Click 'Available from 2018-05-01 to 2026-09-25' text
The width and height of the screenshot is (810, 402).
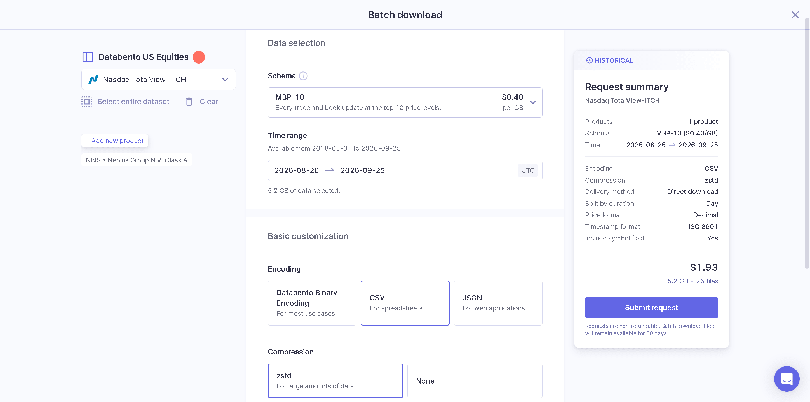tap(334, 148)
